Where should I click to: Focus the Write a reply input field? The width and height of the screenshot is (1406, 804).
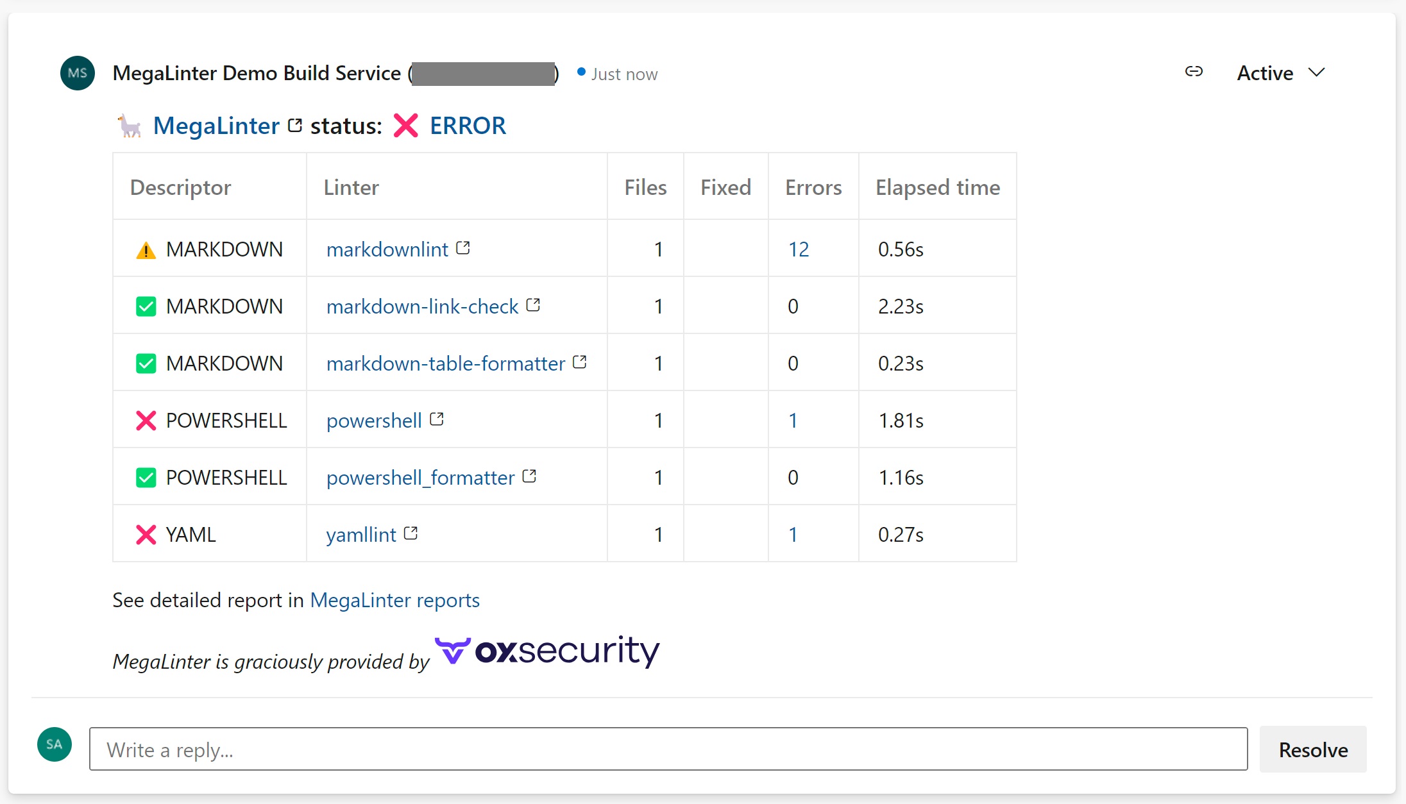coord(668,749)
